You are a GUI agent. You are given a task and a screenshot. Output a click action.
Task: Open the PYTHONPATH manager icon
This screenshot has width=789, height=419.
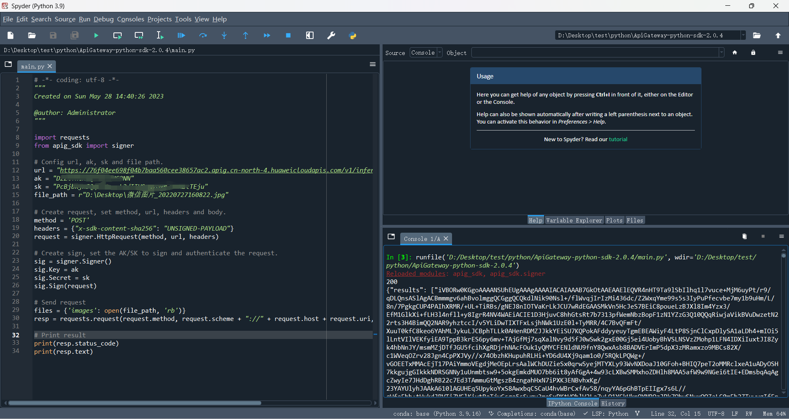coord(353,36)
